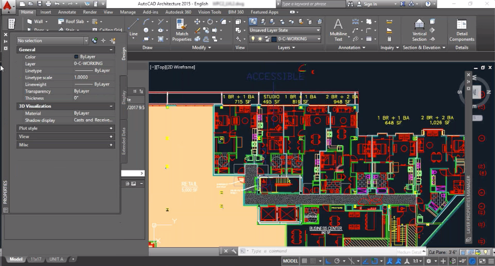Image resolution: width=495 pixels, height=266 pixels.
Task: Collapse the General properties section
Action: point(111,50)
